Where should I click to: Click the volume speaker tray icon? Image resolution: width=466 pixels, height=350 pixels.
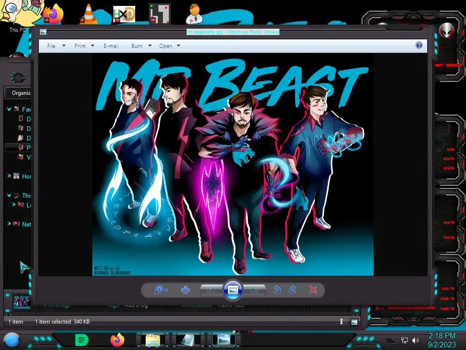(x=415, y=340)
